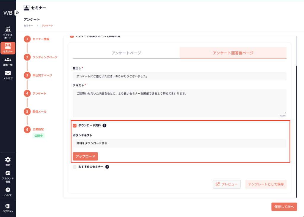This screenshot has width=304, height=217.
Task: Open the プレビュー preview button
Action: 227,184
